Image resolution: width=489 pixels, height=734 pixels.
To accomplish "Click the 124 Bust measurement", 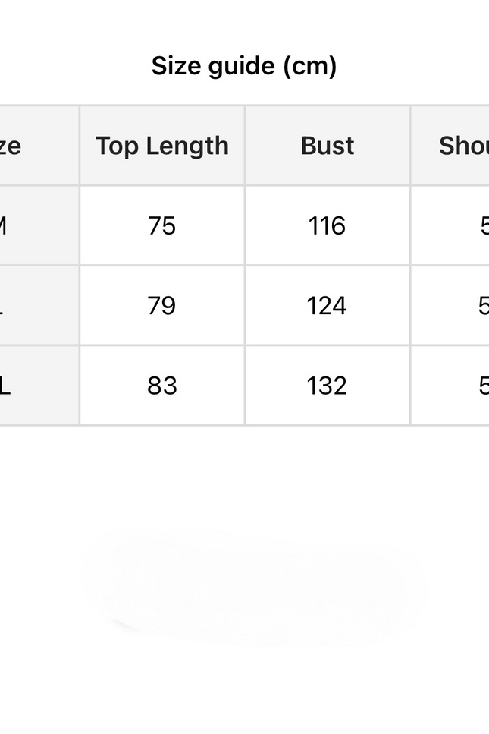I will click(x=328, y=305).
